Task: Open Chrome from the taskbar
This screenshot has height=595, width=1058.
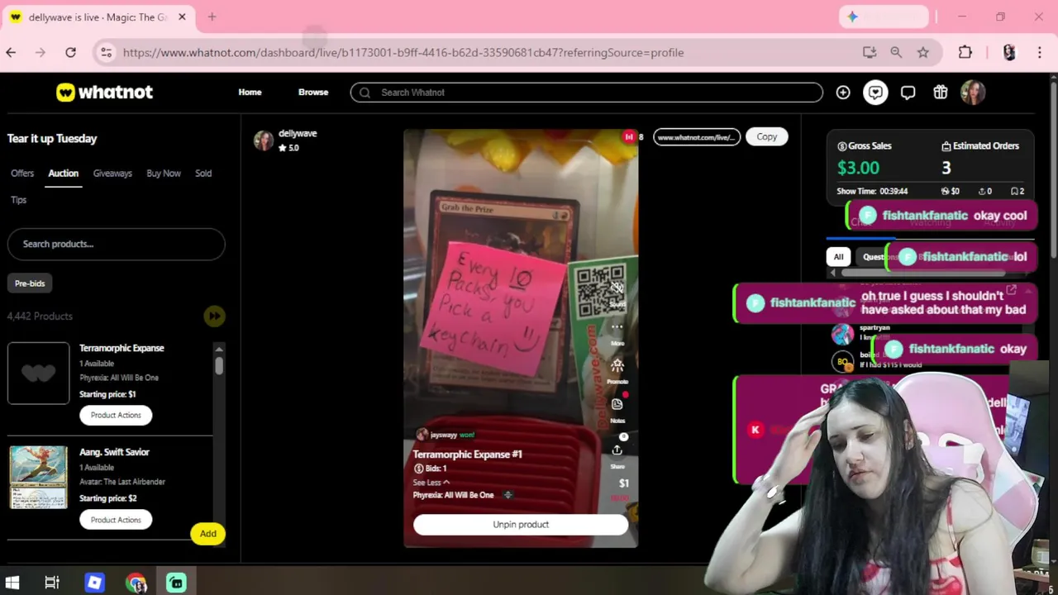Action: click(136, 583)
